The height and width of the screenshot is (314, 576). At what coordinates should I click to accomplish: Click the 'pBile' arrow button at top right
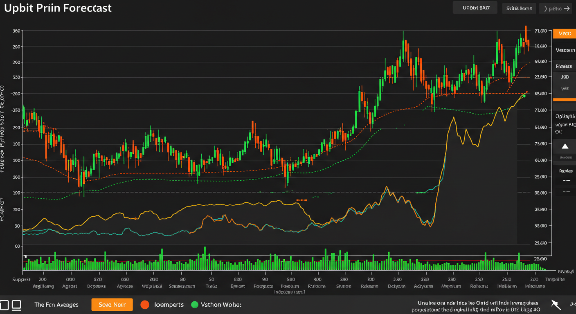(x=555, y=8)
